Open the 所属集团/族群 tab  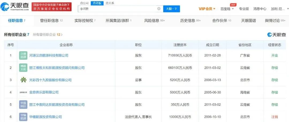119,21
